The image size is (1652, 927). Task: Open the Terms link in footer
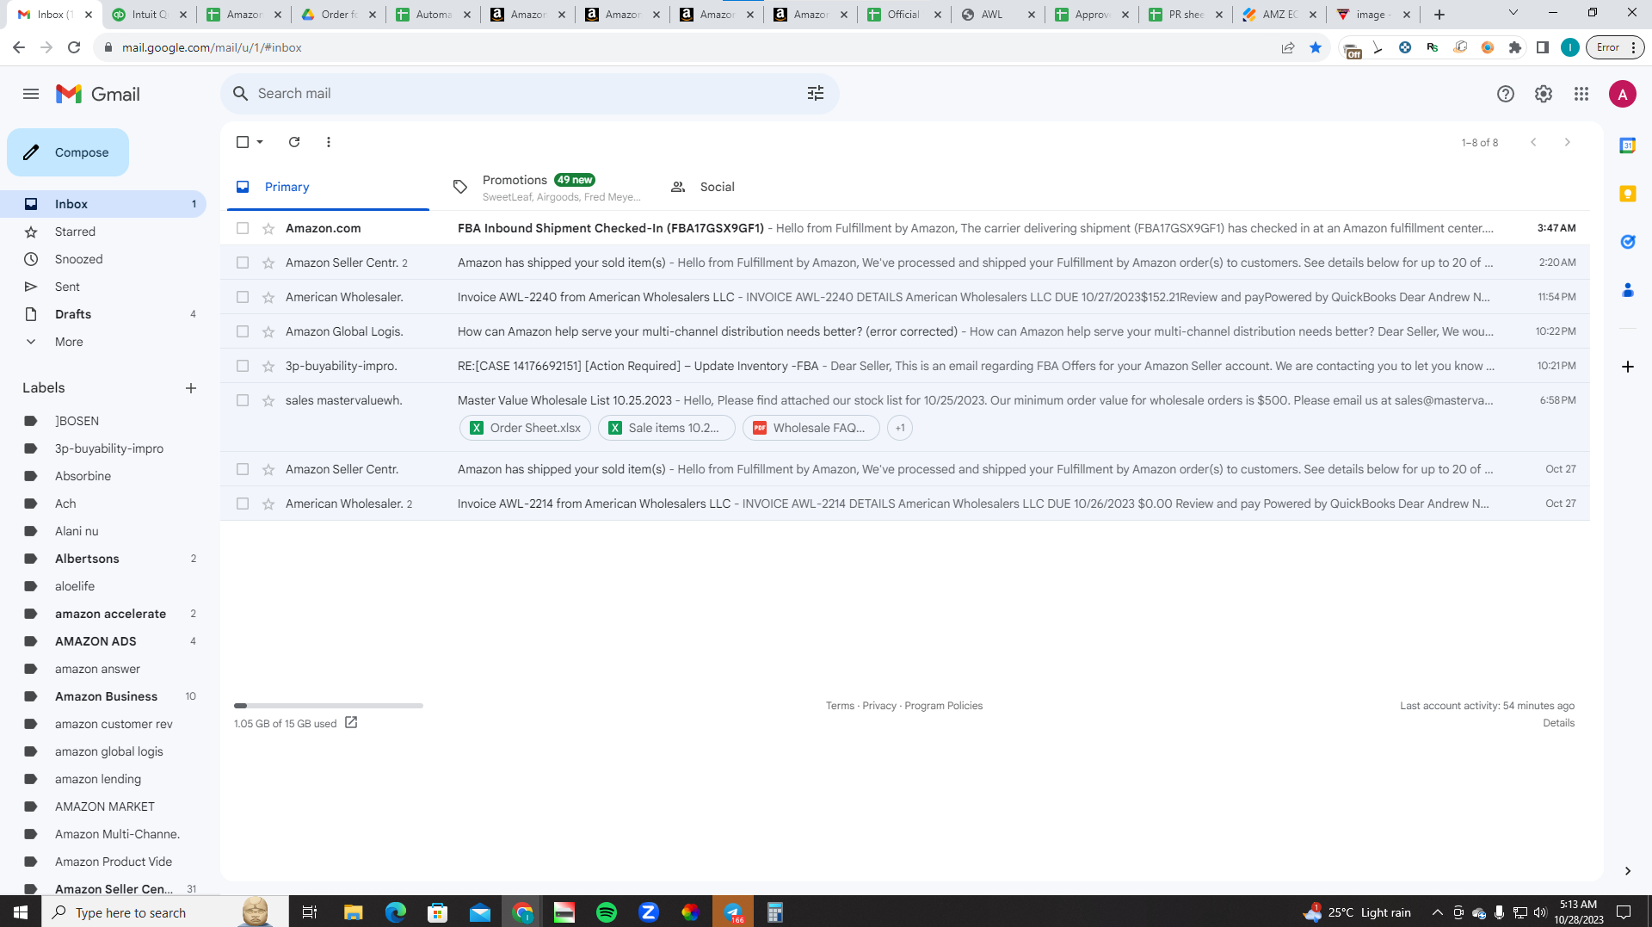tap(840, 706)
